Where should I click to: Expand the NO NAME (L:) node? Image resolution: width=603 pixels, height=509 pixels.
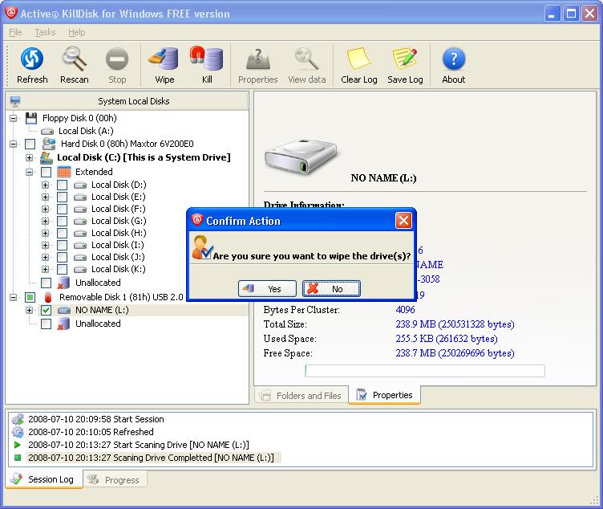coord(29,310)
